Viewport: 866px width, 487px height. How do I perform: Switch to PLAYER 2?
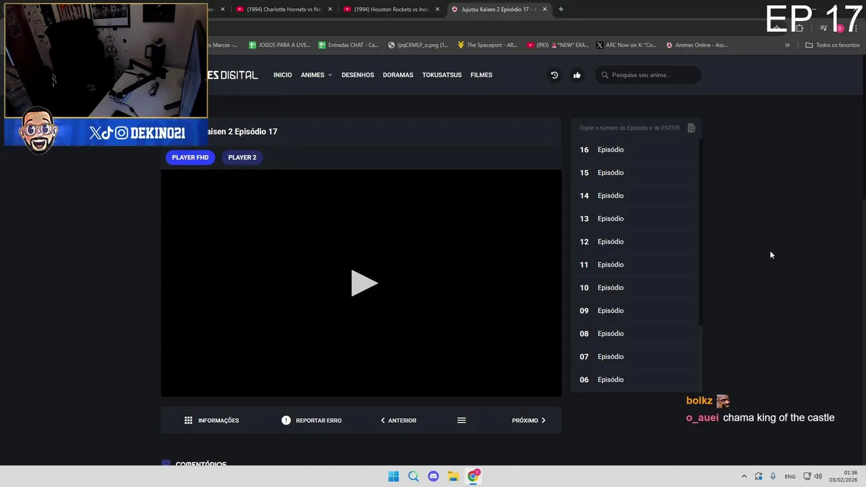point(242,158)
